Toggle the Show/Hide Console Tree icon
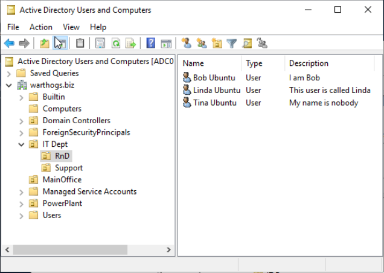This screenshot has width=384, height=273. coord(60,43)
